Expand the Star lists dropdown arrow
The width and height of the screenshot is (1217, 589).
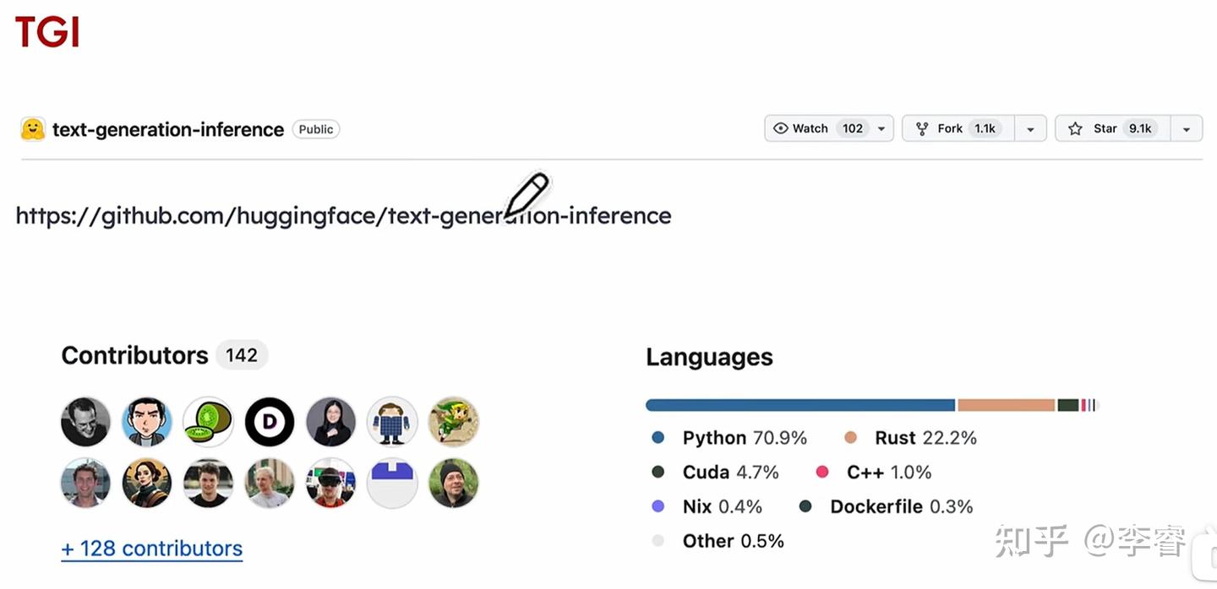click(x=1187, y=129)
